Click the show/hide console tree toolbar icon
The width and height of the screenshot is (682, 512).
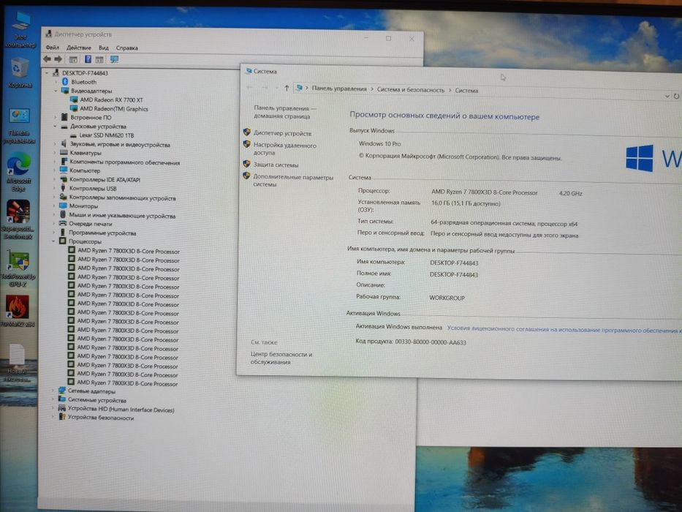click(x=73, y=60)
